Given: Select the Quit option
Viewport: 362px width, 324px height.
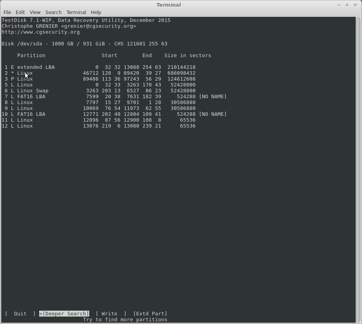Looking at the screenshot, I should (x=20, y=313).
